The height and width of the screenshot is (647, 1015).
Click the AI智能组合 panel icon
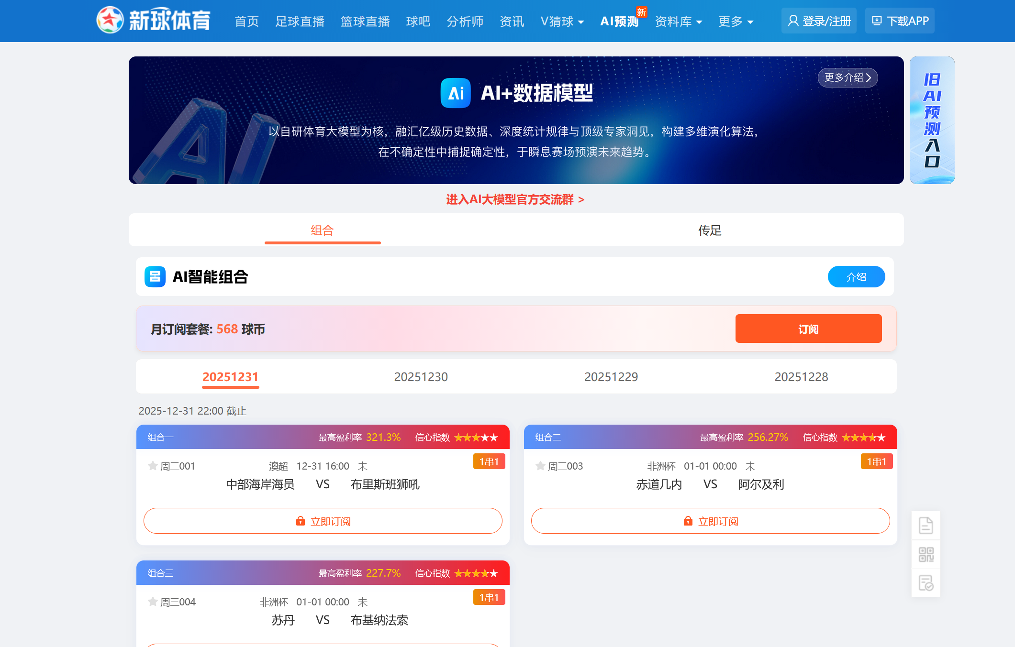[x=154, y=276]
